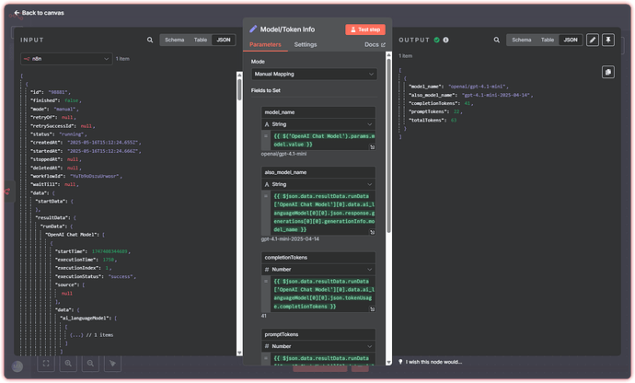Click the also_model_name field name input
635x383 pixels.
(318, 172)
